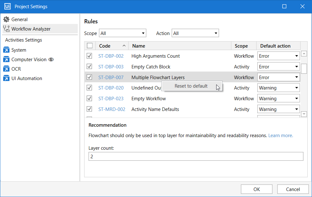312x197 pixels.
Task: Uncheck the ST-DBP-002 rule checkbox
Action: pos(89,56)
